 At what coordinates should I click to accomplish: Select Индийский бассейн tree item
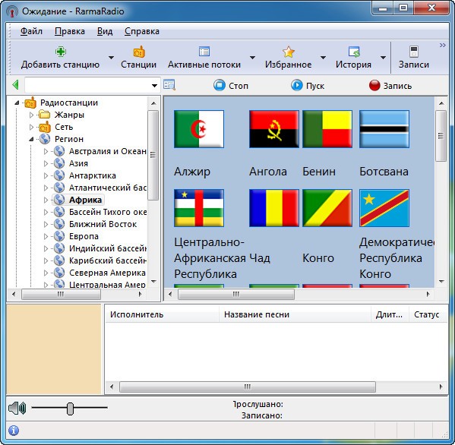[x=107, y=248]
